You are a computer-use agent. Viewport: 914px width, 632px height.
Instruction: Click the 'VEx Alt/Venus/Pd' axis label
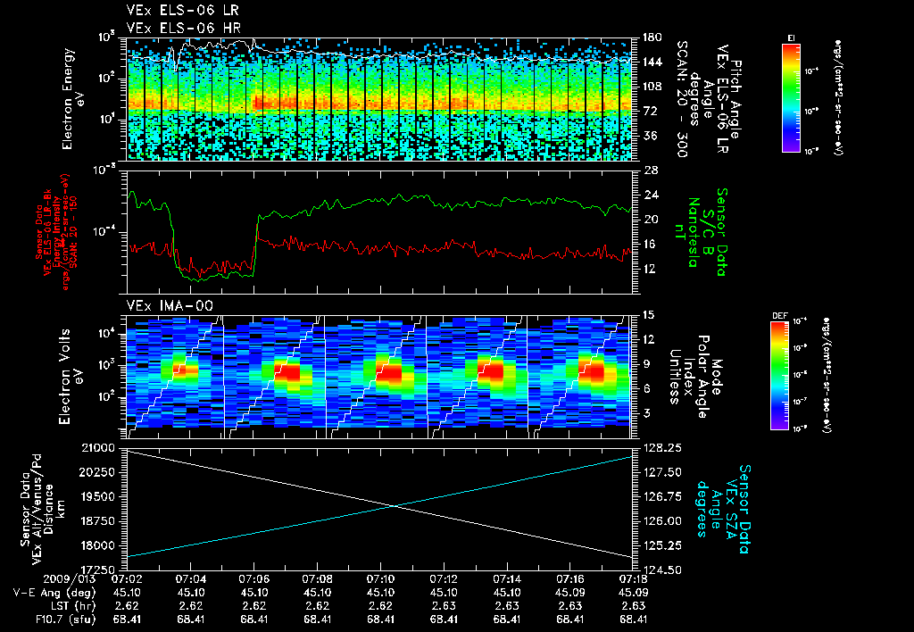(x=37, y=509)
